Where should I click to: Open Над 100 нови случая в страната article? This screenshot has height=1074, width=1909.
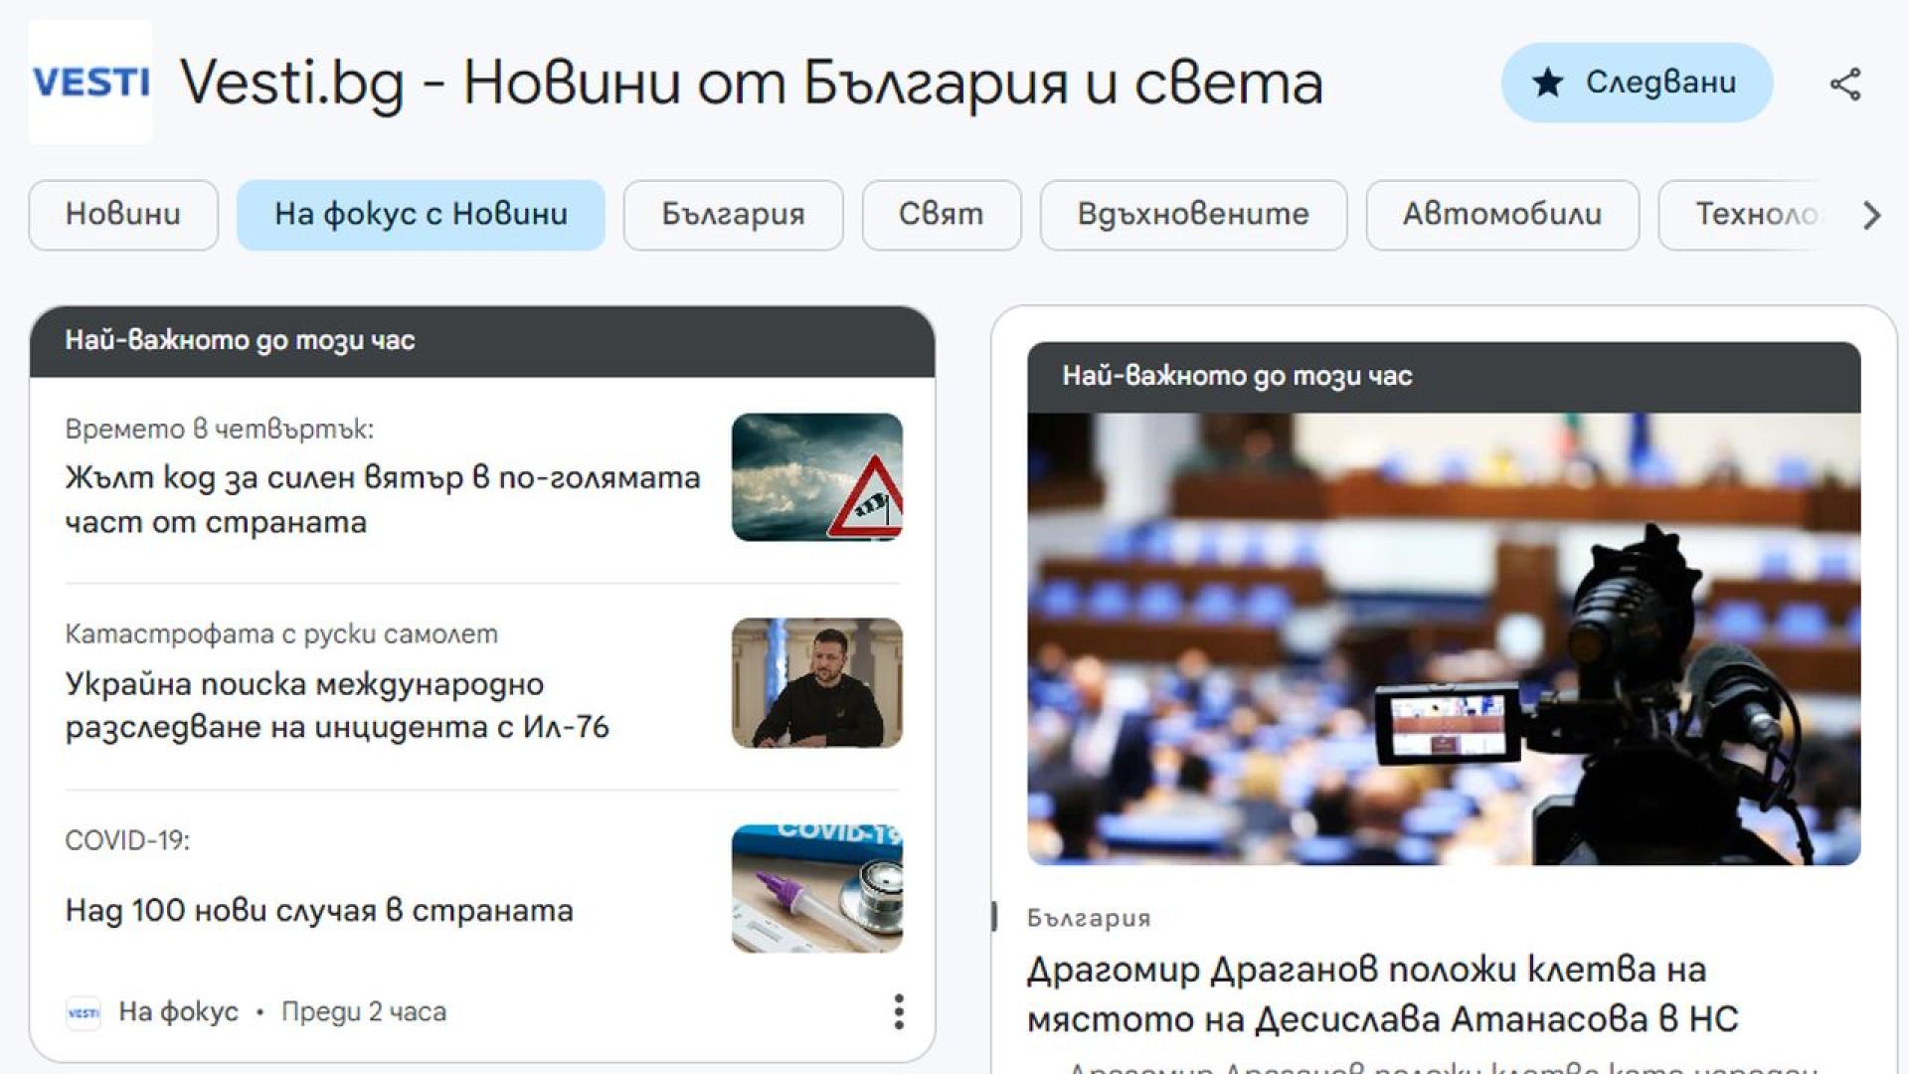pos(319,910)
